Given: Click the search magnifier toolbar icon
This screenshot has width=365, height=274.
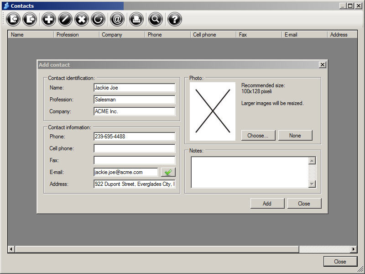Looking at the screenshot, I should 155,19.
